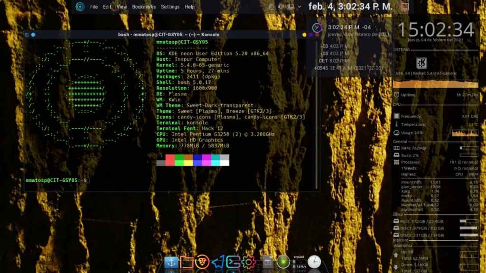Launch the file manager from the dock

(187, 262)
